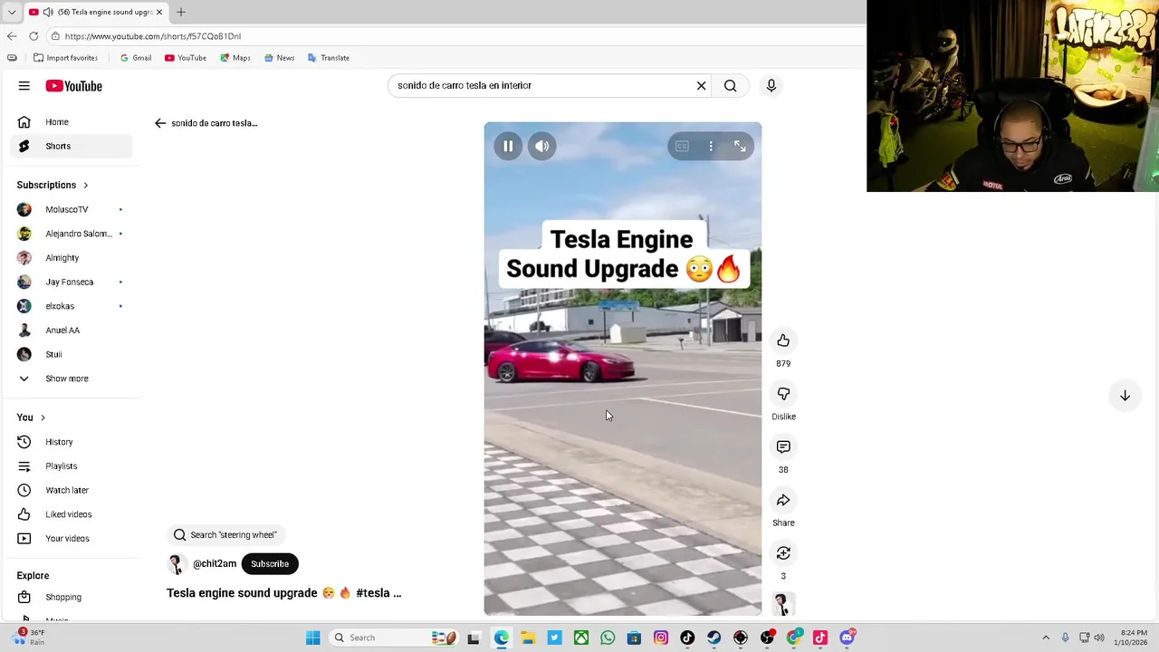Start voice search with microphone icon
Screen dimensions: 1159x652
771,85
